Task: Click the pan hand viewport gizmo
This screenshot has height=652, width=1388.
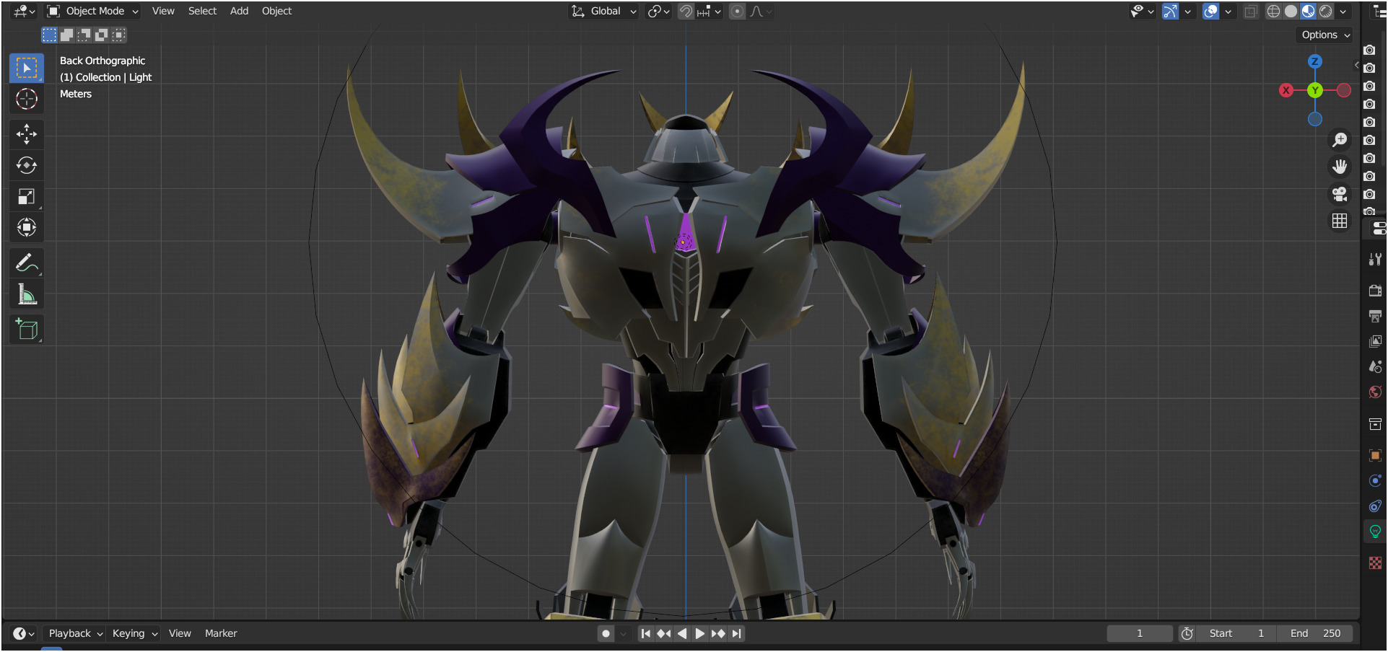Action: 1340,167
